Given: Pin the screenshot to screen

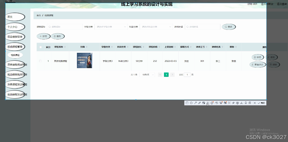Looking at the screenshot, I should point(233,103).
